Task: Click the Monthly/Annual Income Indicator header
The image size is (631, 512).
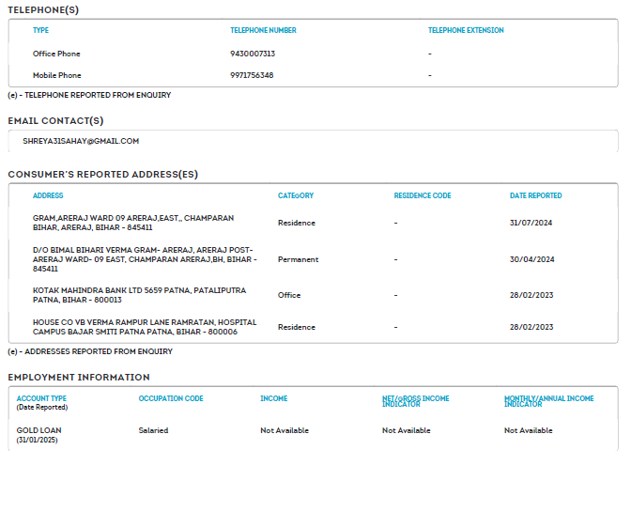Action: coord(548,401)
